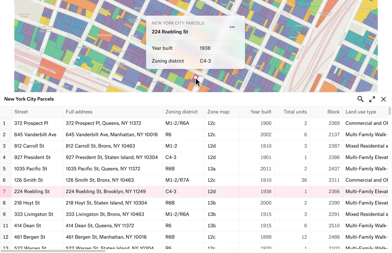392x253 pixels.
Task: Click block value 2137
Action: coord(334,135)
